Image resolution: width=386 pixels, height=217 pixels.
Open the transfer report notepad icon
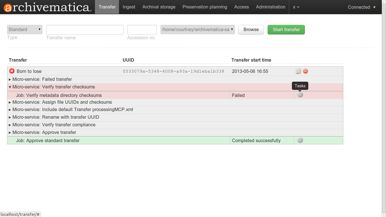coord(298,71)
